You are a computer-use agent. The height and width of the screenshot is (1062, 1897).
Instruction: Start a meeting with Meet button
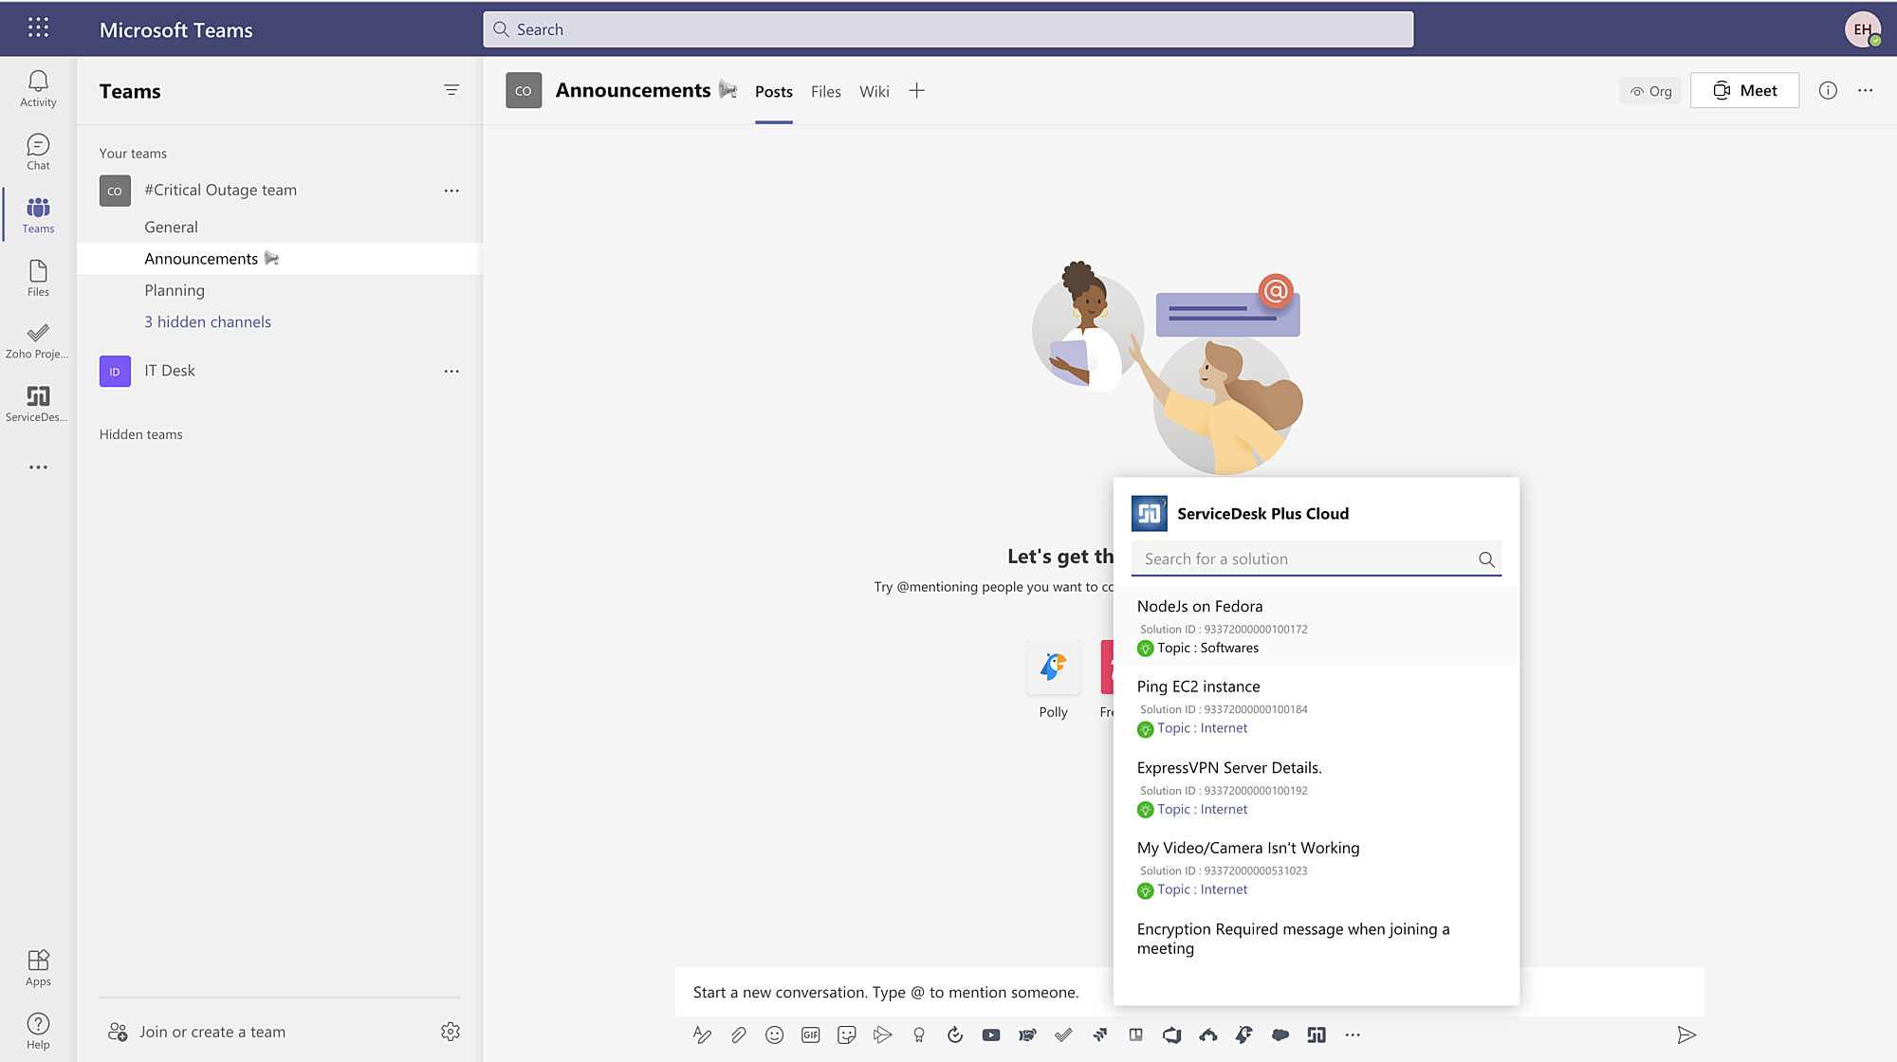(1744, 91)
